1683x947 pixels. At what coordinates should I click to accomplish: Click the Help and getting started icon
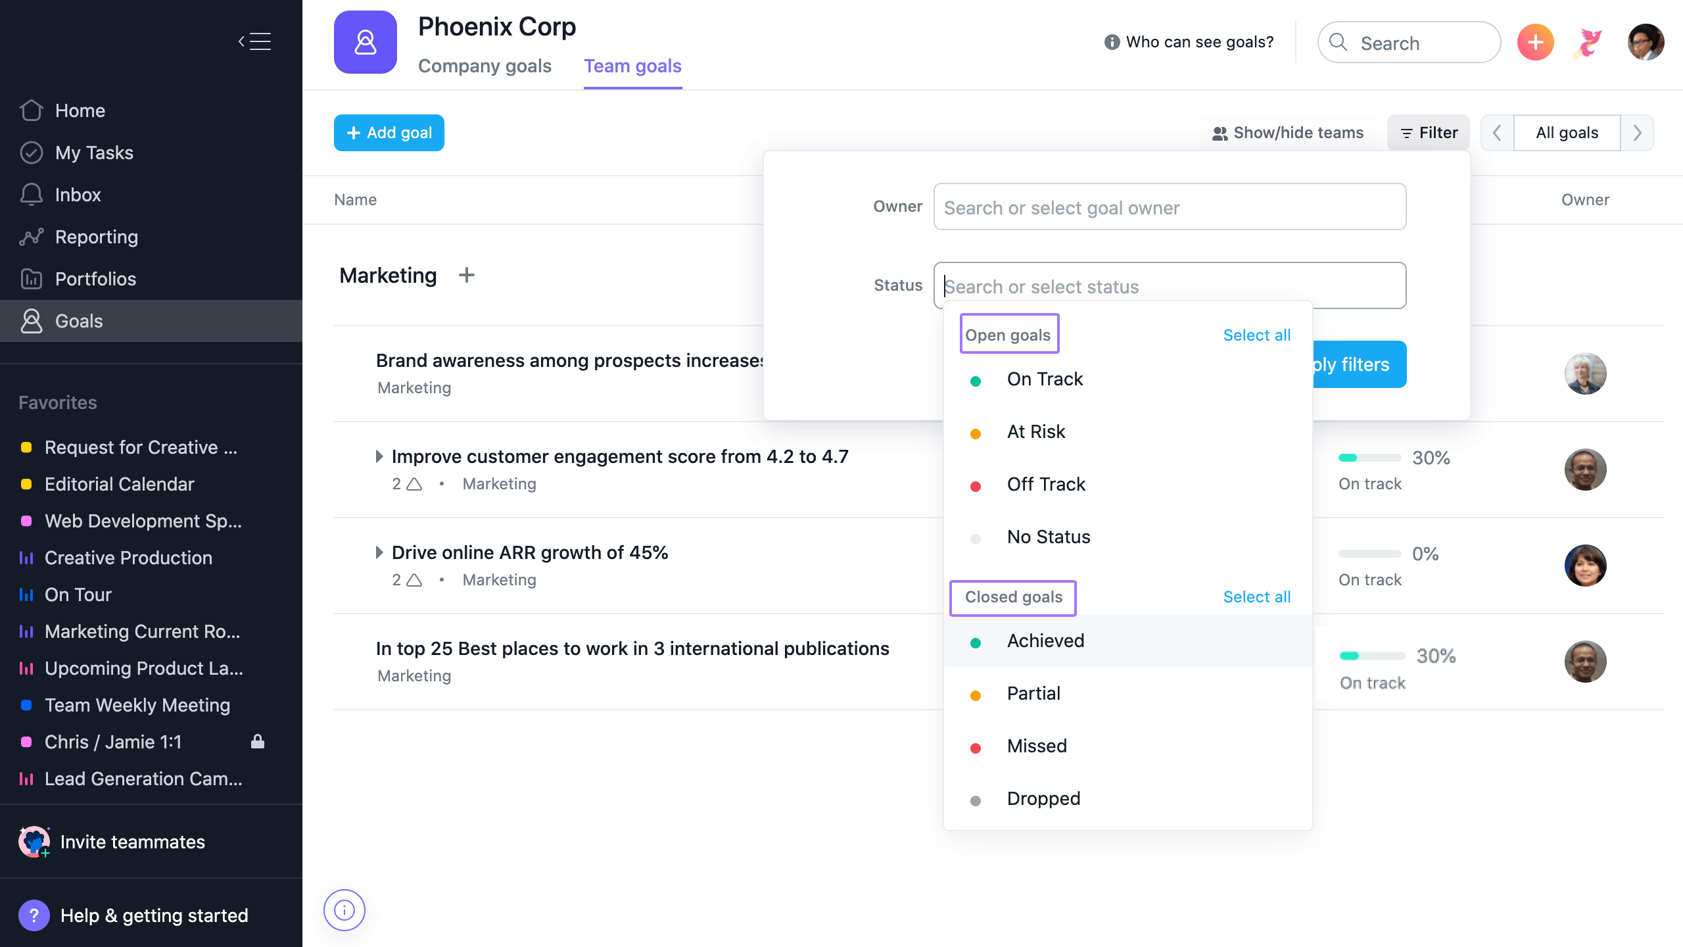(32, 915)
